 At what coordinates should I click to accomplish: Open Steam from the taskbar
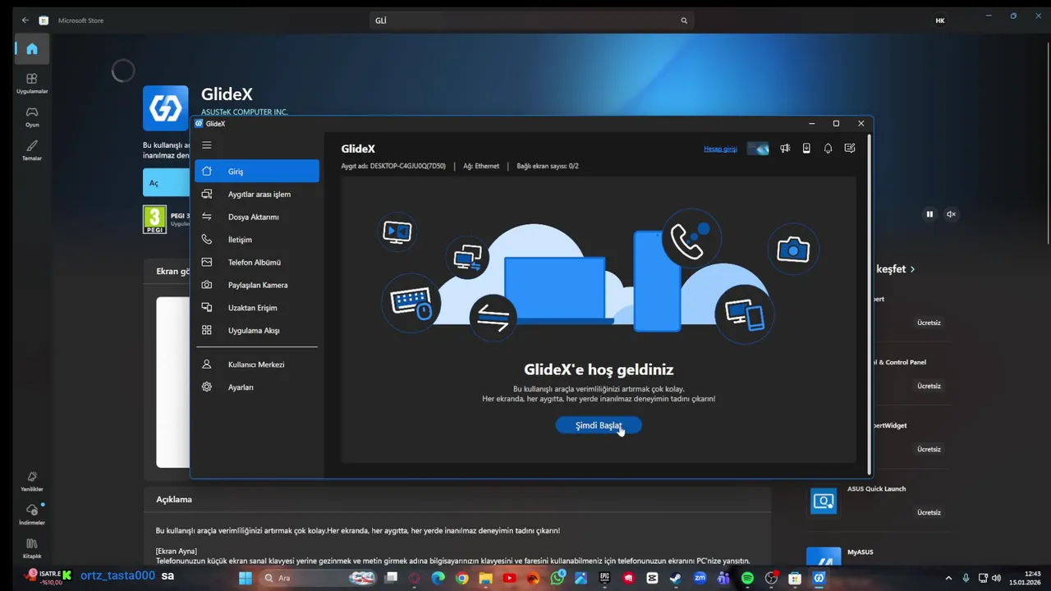click(676, 578)
